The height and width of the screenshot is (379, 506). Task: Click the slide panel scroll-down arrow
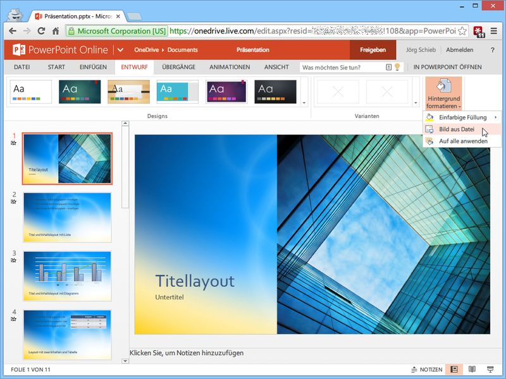(125, 361)
